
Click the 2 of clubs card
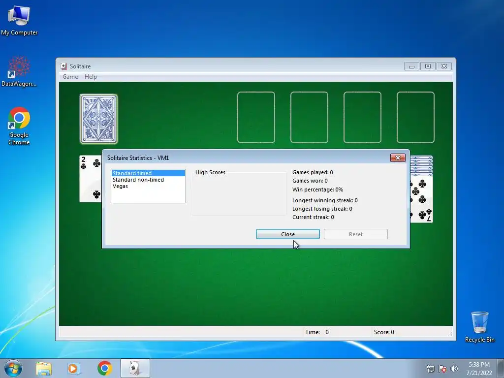pos(91,179)
